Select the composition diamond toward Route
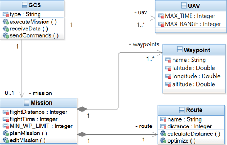The width and height of the screenshot is (227, 145). pos(82,134)
